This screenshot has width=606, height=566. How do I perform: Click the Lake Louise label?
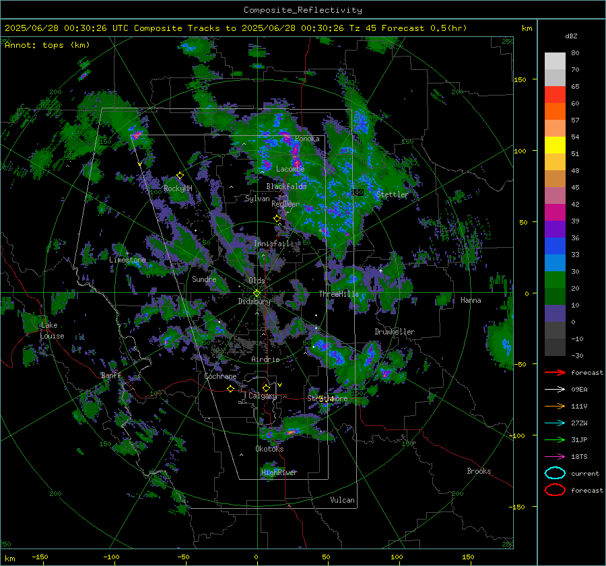coord(52,330)
